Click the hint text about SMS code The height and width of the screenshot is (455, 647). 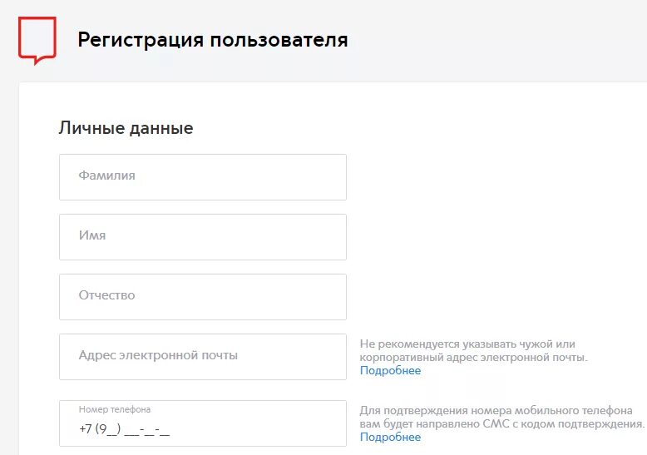(501, 418)
